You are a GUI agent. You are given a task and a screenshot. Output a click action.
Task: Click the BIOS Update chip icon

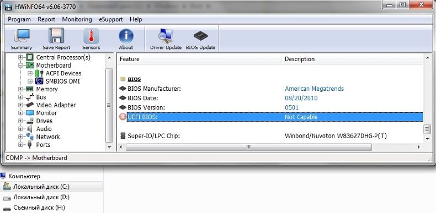(x=200, y=40)
